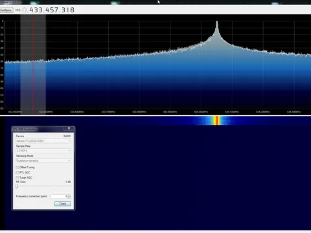
Task: Click the VFO frequency readout 433.457.318
Action: tap(52, 10)
